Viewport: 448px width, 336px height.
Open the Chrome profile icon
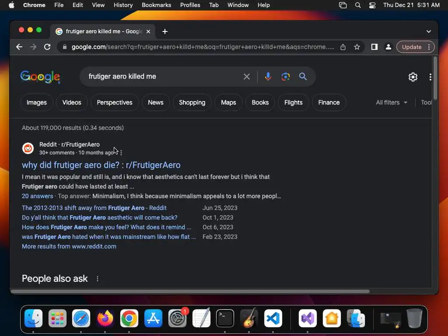pyautogui.click(x=388, y=47)
